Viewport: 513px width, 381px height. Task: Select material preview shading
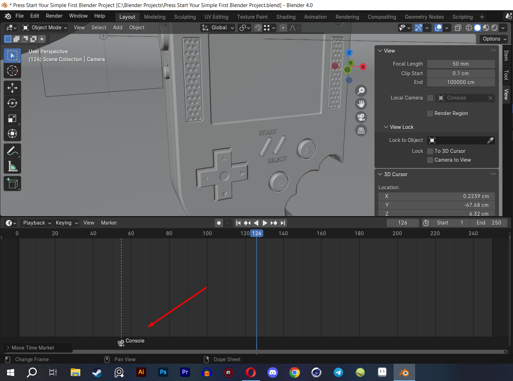[486, 28]
